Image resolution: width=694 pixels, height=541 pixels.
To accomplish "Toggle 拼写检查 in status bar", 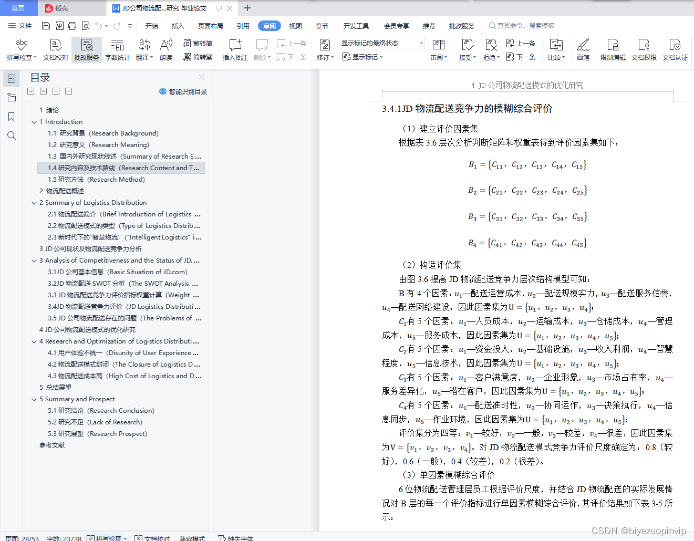I will pos(107,538).
